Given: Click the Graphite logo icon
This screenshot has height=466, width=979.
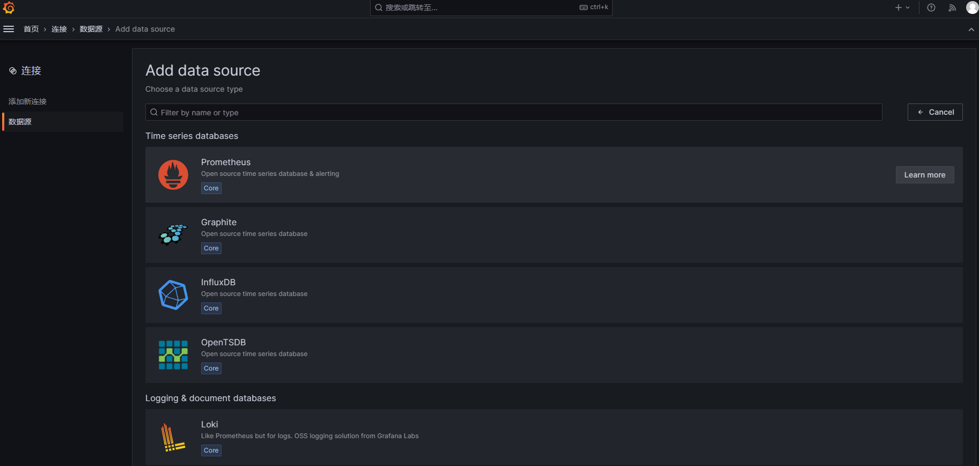Looking at the screenshot, I should [173, 235].
